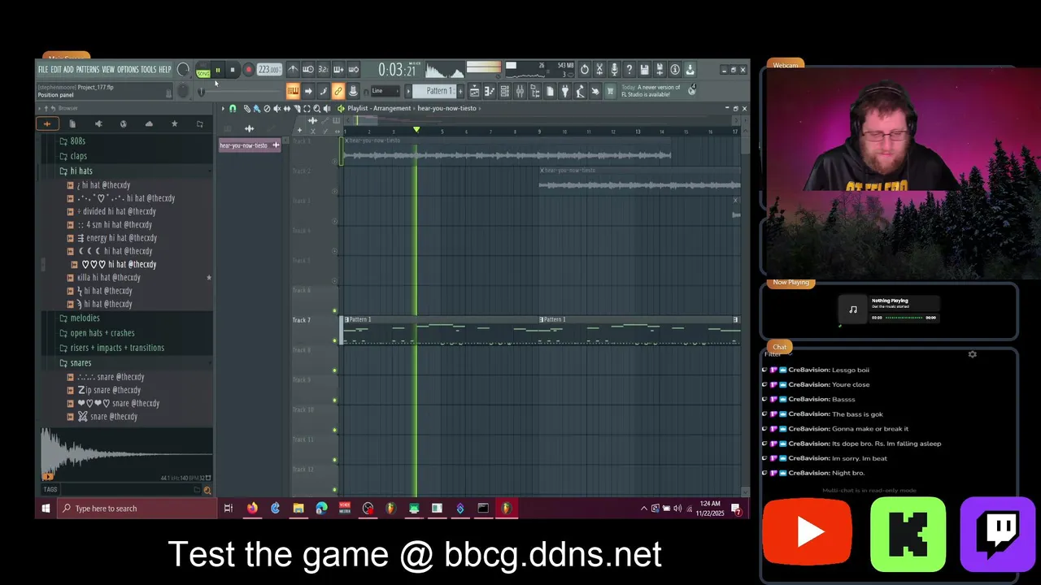Click the browser sounds speaker tab
Image resolution: width=1041 pixels, height=585 pixels.
[x=98, y=124]
